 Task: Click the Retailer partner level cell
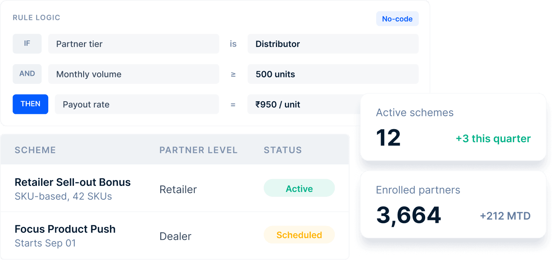coord(178,190)
